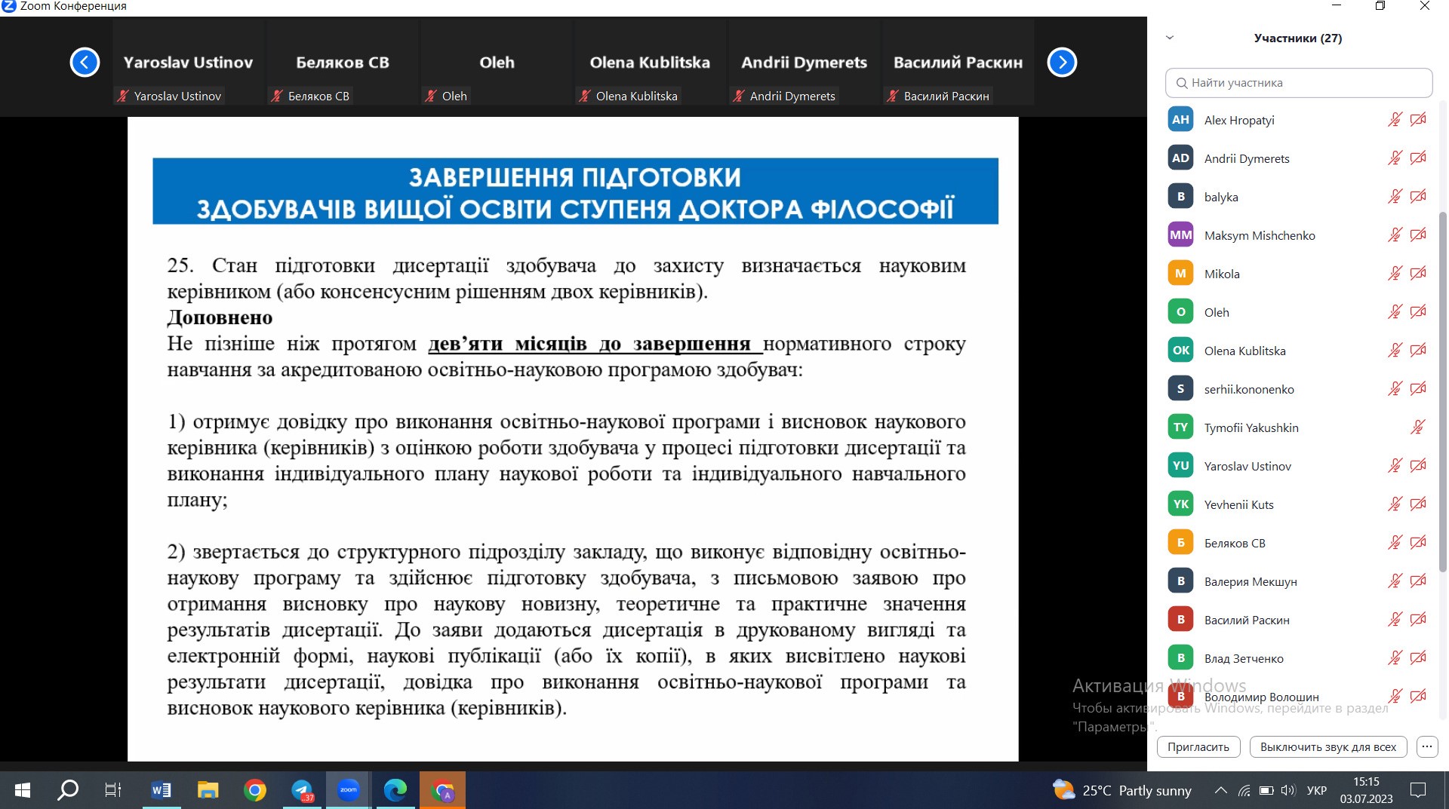Click the next participants arrow in gallery strip

point(1061,62)
